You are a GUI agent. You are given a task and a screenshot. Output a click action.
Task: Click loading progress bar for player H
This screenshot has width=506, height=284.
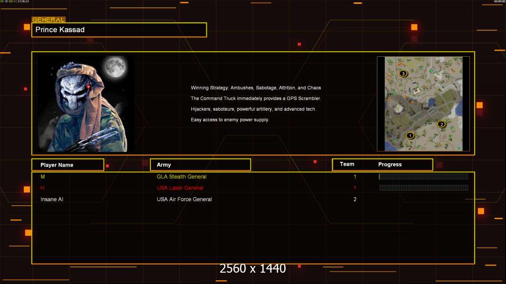pyautogui.click(x=424, y=187)
